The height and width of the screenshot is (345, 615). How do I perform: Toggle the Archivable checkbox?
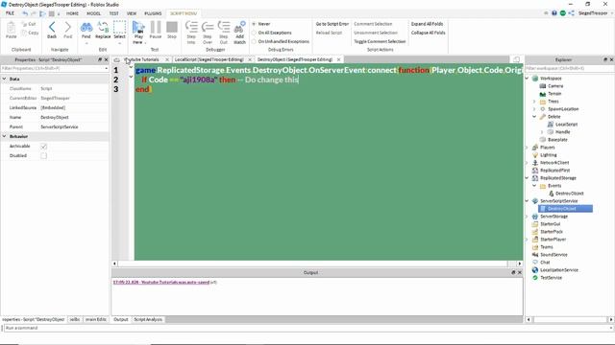click(43, 147)
